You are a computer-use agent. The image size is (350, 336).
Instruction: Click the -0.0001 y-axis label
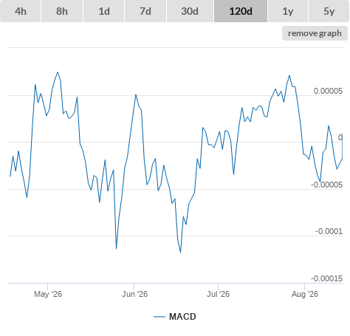pos(329,231)
